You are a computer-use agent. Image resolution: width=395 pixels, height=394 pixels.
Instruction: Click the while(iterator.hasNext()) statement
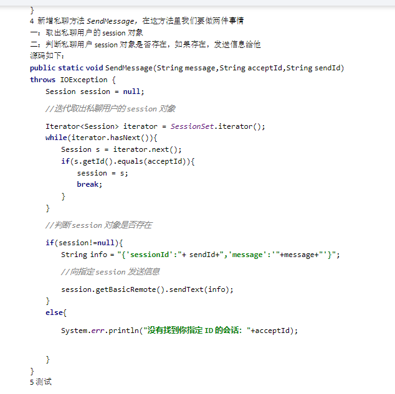[102, 138]
